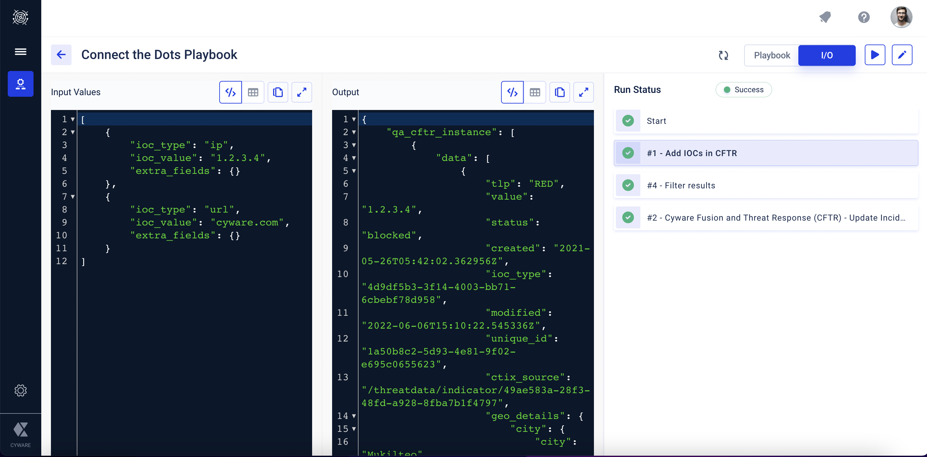927x457 pixels.
Task: Open the help question mark icon
Action: pos(864,17)
